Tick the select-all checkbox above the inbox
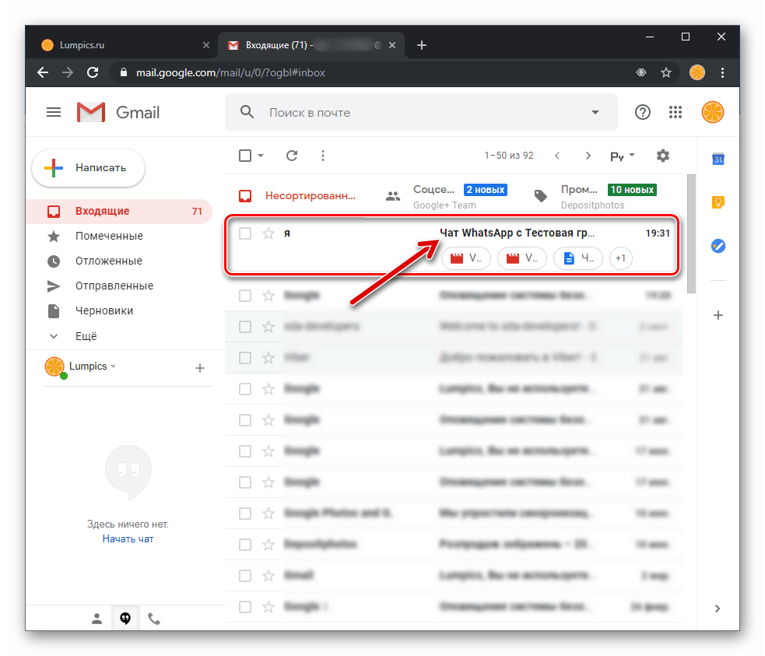The height and width of the screenshot is (656, 765). click(245, 156)
